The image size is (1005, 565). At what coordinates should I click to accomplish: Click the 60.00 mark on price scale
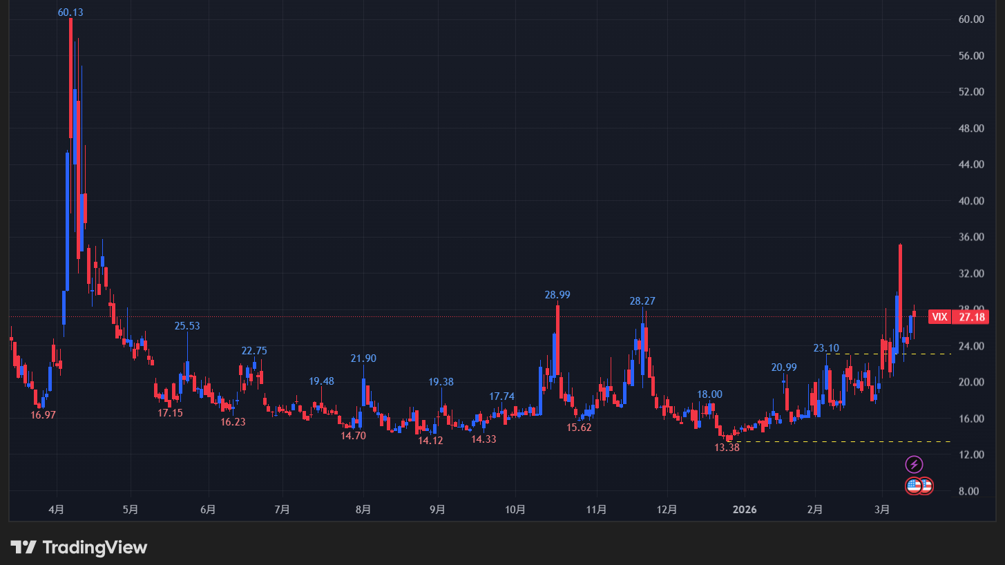pyautogui.click(x=972, y=19)
